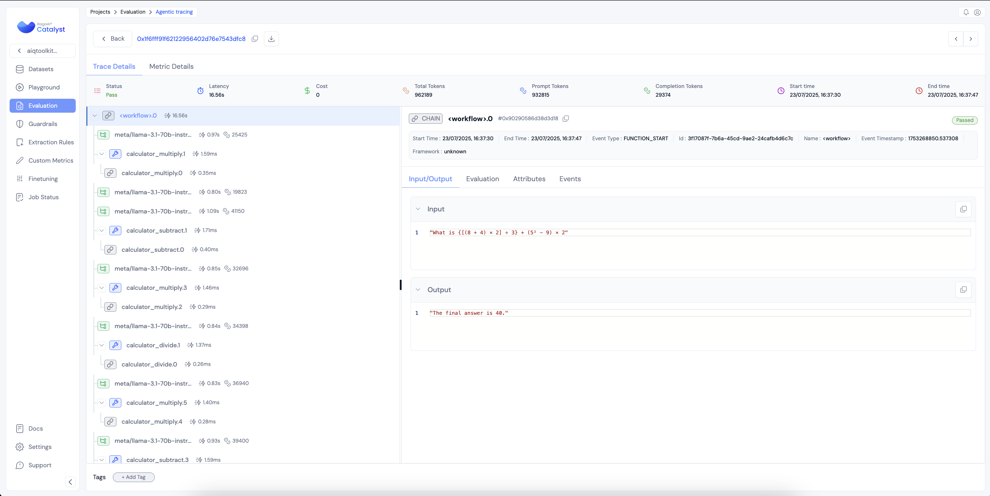Open the user profile icon
990x496 pixels.
977,12
